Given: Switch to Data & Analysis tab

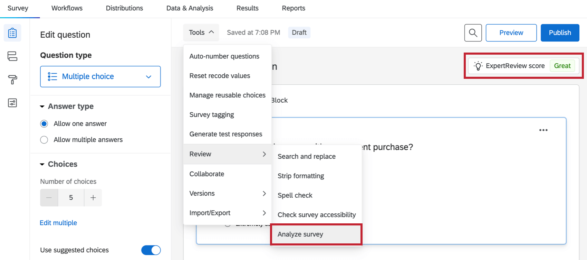Looking at the screenshot, I should point(190,8).
